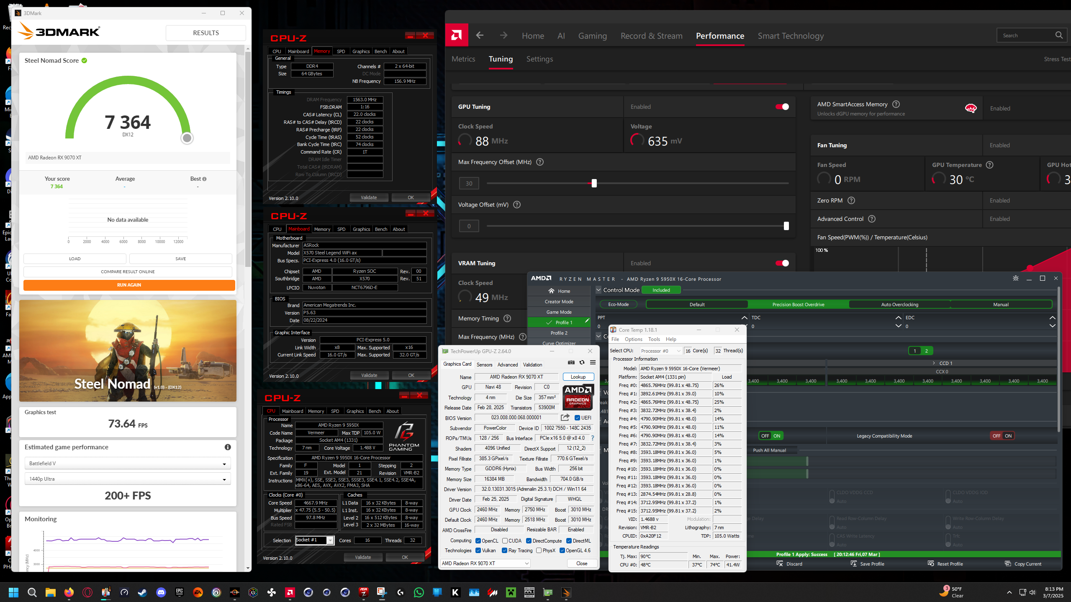
Task: Open the GPU-Z hamburger menu
Action: pos(593,362)
